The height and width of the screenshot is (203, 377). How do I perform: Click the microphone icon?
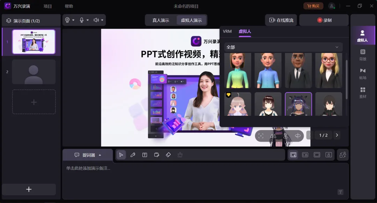[82, 20]
